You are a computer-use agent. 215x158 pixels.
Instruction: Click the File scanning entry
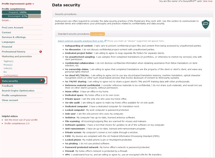click(106, 121)
